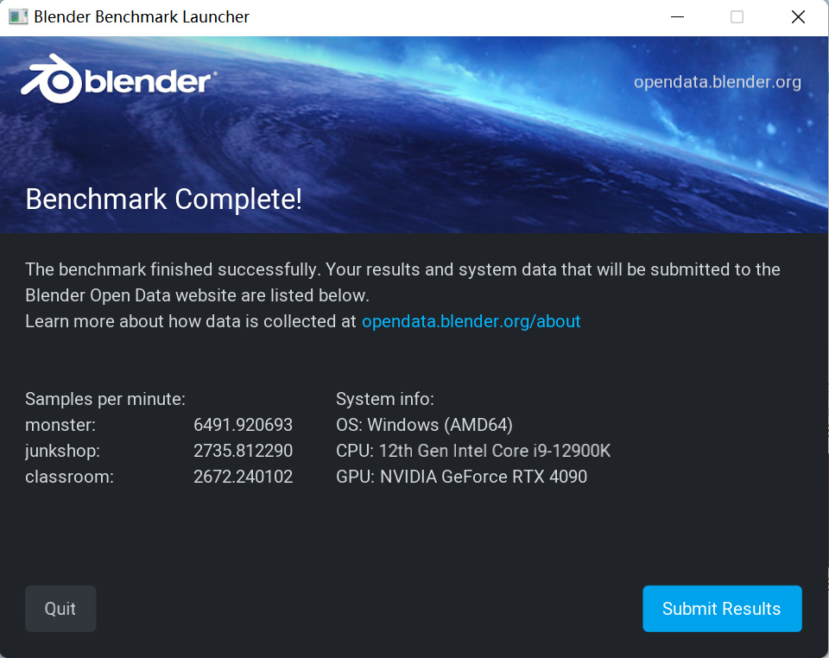Screen dimensions: 829x658
Task: Click the CPU Intel Core i9-12900K line
Action: tap(473, 451)
